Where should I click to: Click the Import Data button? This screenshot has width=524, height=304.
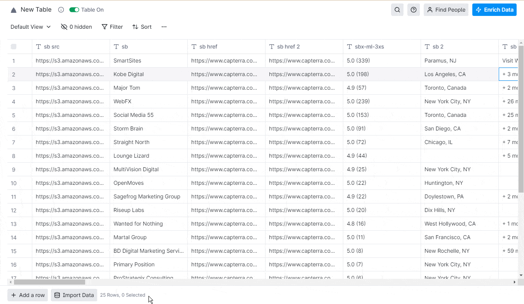[74, 295]
